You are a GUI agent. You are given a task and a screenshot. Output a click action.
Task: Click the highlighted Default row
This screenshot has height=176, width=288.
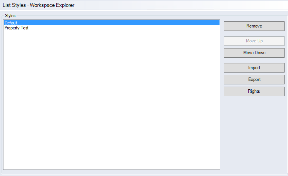[111, 23]
